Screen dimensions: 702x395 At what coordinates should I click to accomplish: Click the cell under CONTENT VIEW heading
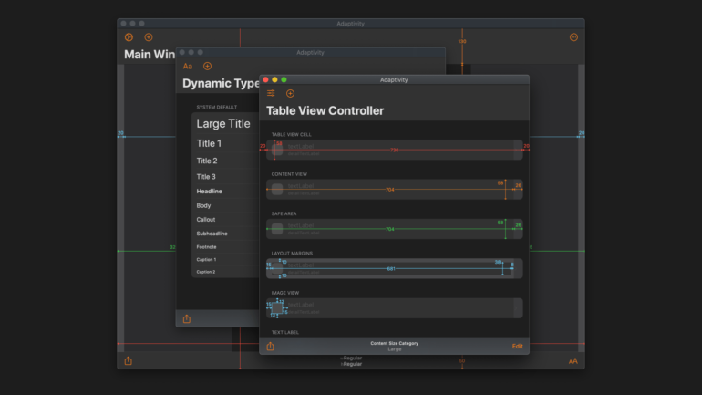395,190
